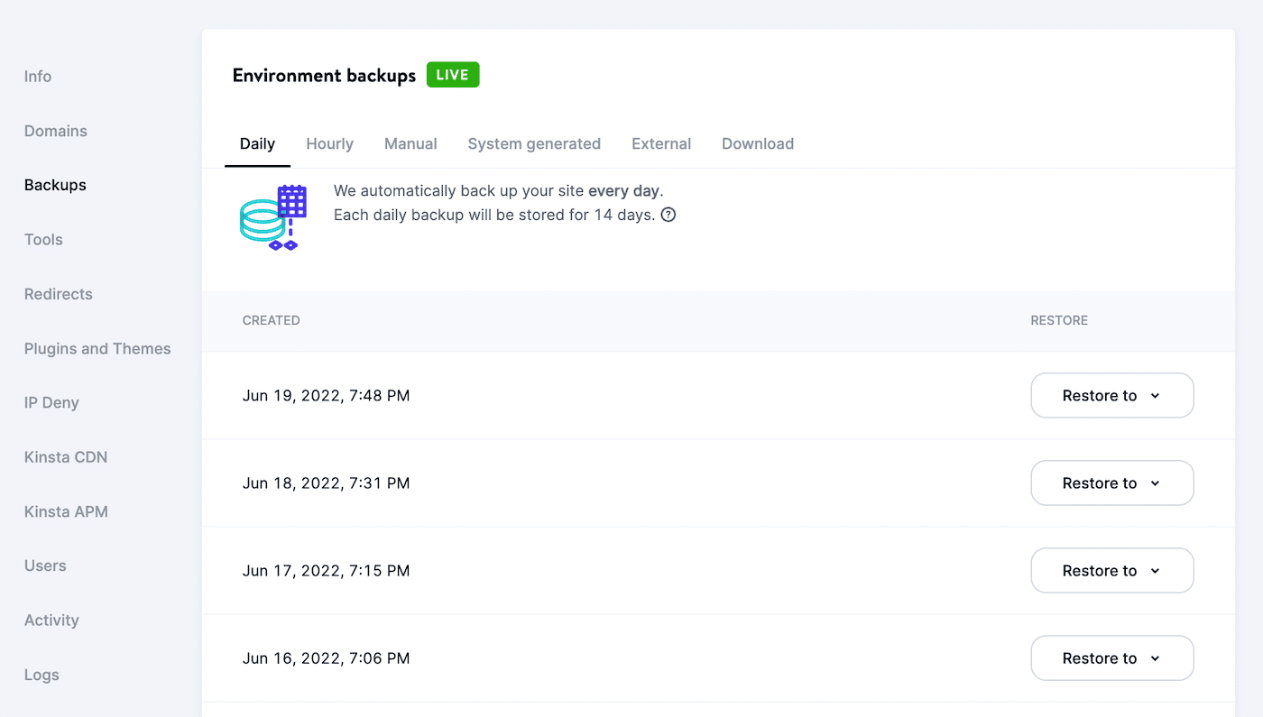View System generated backups
The image size is (1263, 717).
pos(534,143)
